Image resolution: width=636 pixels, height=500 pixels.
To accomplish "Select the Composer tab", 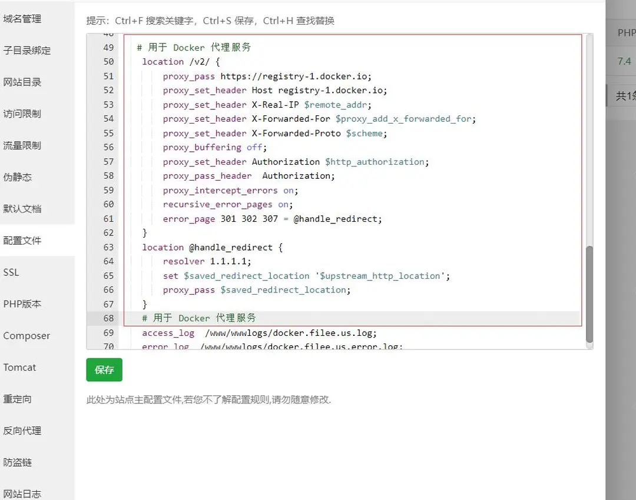I will (x=26, y=336).
